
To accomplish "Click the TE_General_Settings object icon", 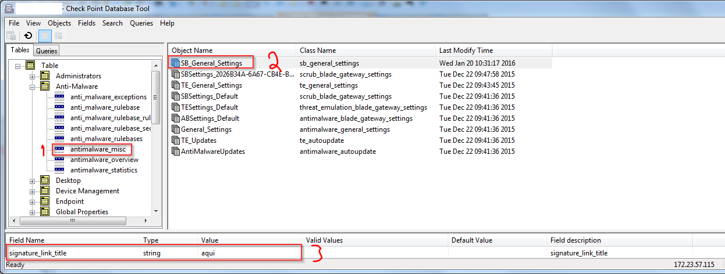I will click(176, 85).
